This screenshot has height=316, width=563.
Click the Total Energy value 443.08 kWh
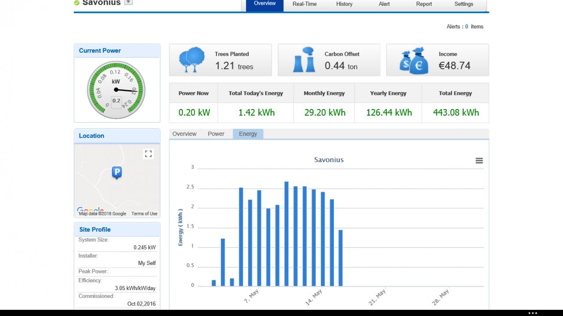[456, 113]
